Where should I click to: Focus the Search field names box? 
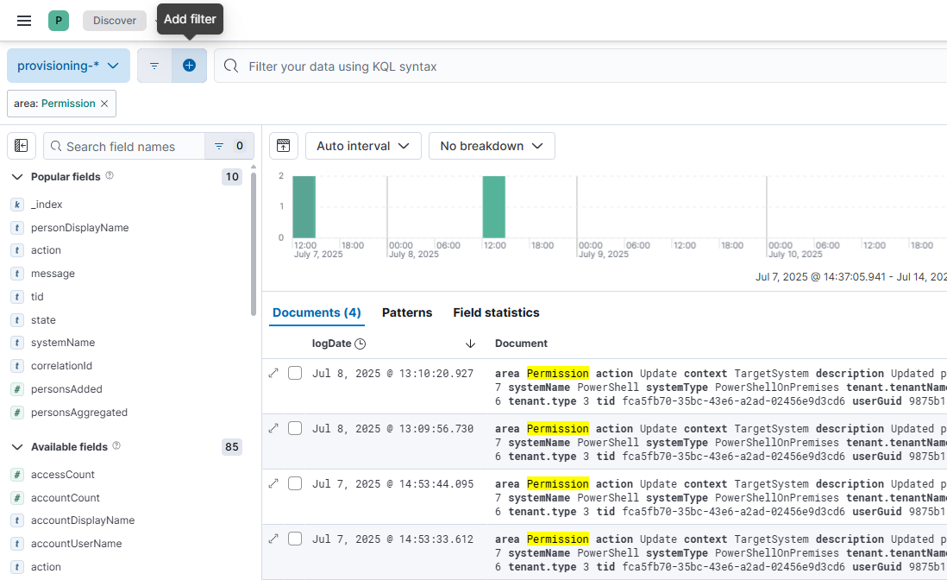(124, 146)
